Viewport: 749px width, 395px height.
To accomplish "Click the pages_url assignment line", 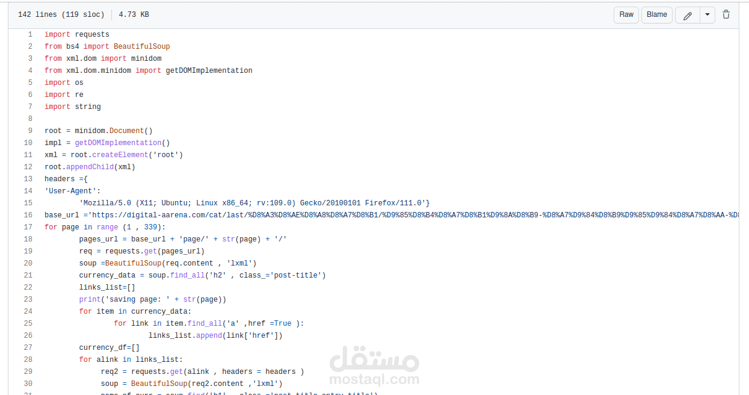I will tap(183, 239).
